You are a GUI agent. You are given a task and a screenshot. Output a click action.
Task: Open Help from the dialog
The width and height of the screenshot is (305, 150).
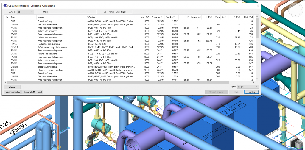tap(236, 92)
